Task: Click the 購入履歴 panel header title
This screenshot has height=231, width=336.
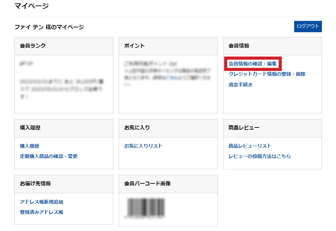Action: coord(30,128)
